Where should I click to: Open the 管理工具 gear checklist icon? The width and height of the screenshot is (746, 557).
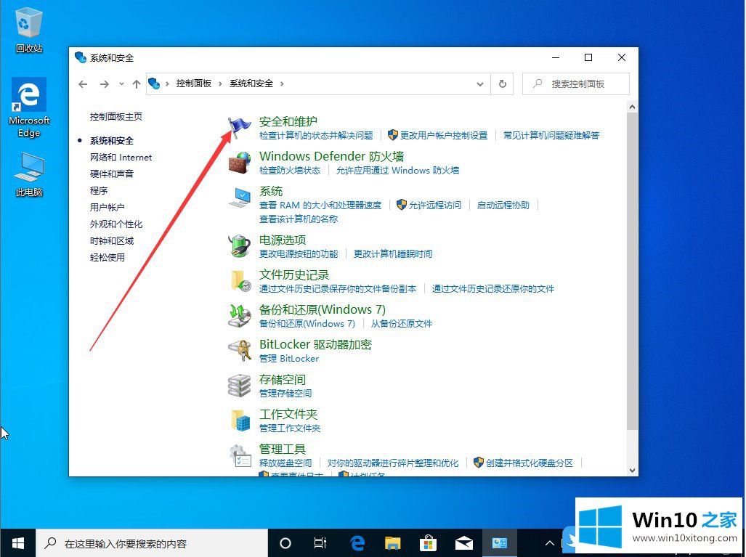(x=240, y=455)
